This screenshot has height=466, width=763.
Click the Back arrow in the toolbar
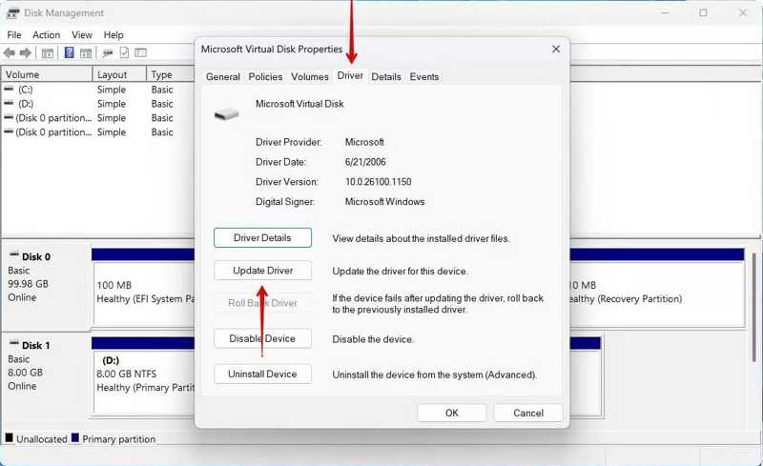(x=10, y=52)
